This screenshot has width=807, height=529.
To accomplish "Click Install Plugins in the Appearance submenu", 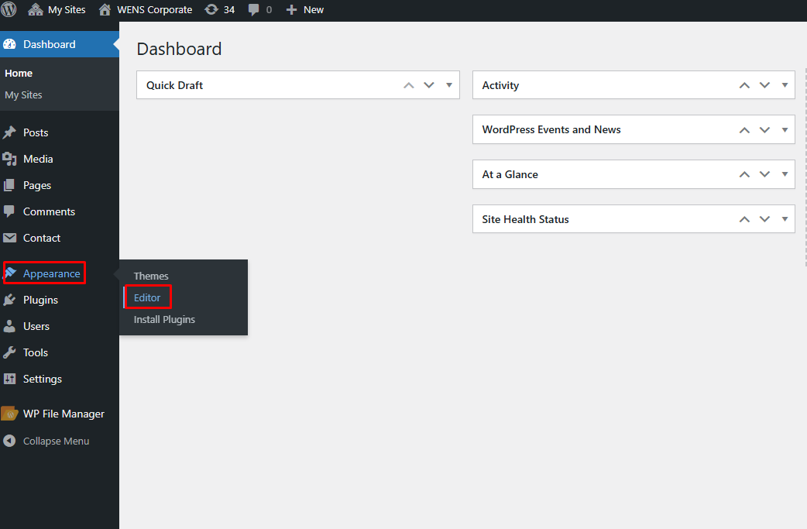I will 164,319.
